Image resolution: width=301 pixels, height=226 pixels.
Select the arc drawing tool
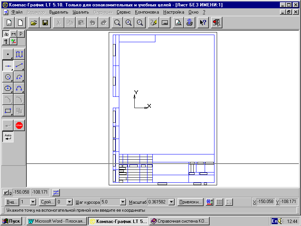pos(19,77)
